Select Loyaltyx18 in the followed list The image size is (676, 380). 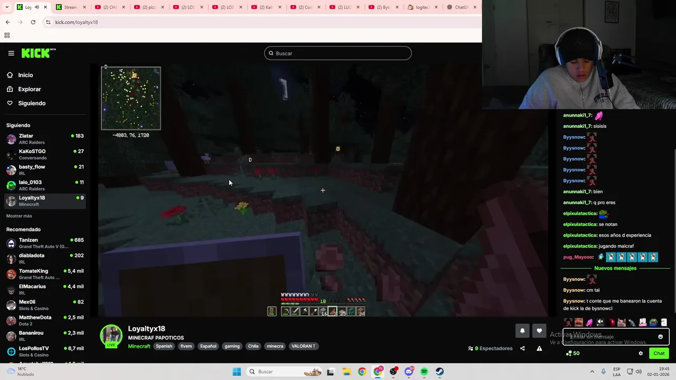tap(45, 201)
